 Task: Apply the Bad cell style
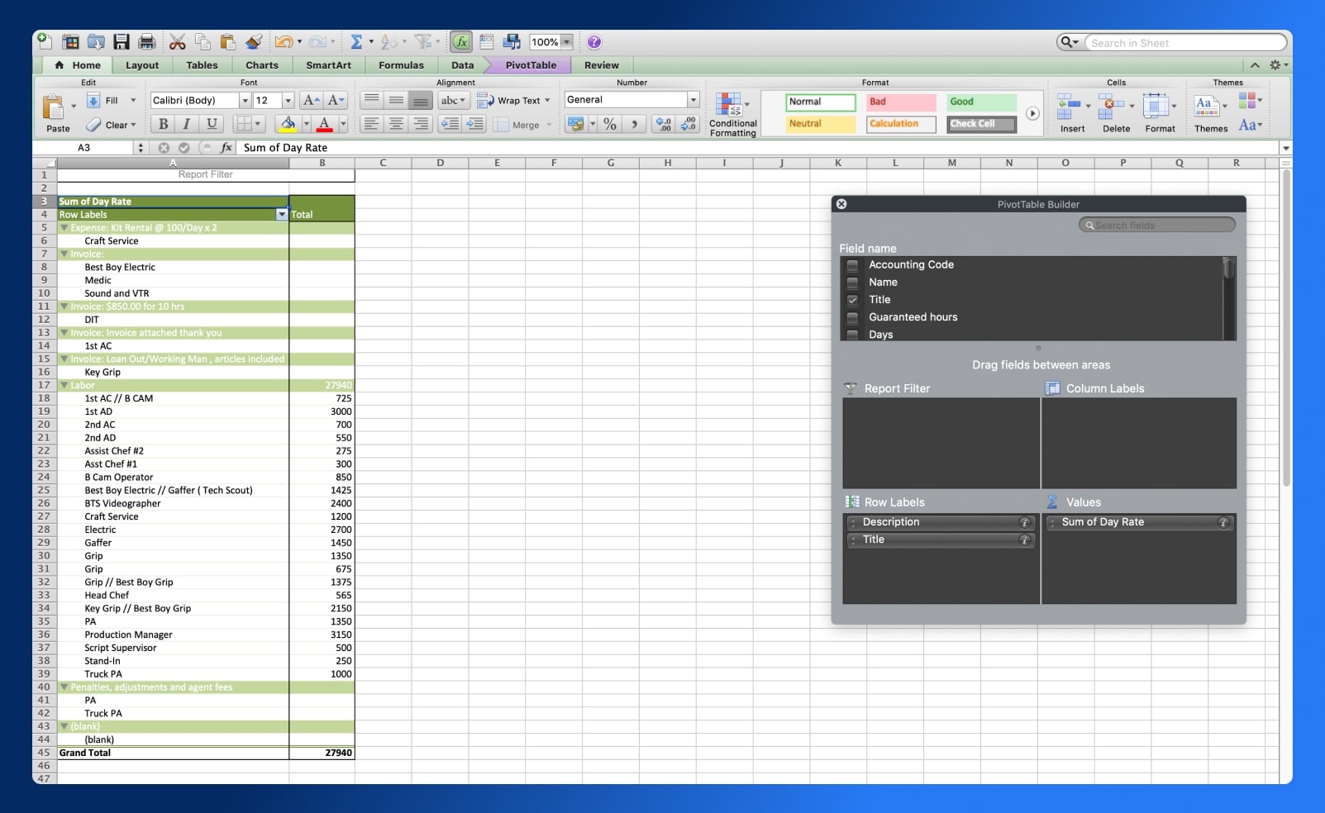(x=901, y=102)
